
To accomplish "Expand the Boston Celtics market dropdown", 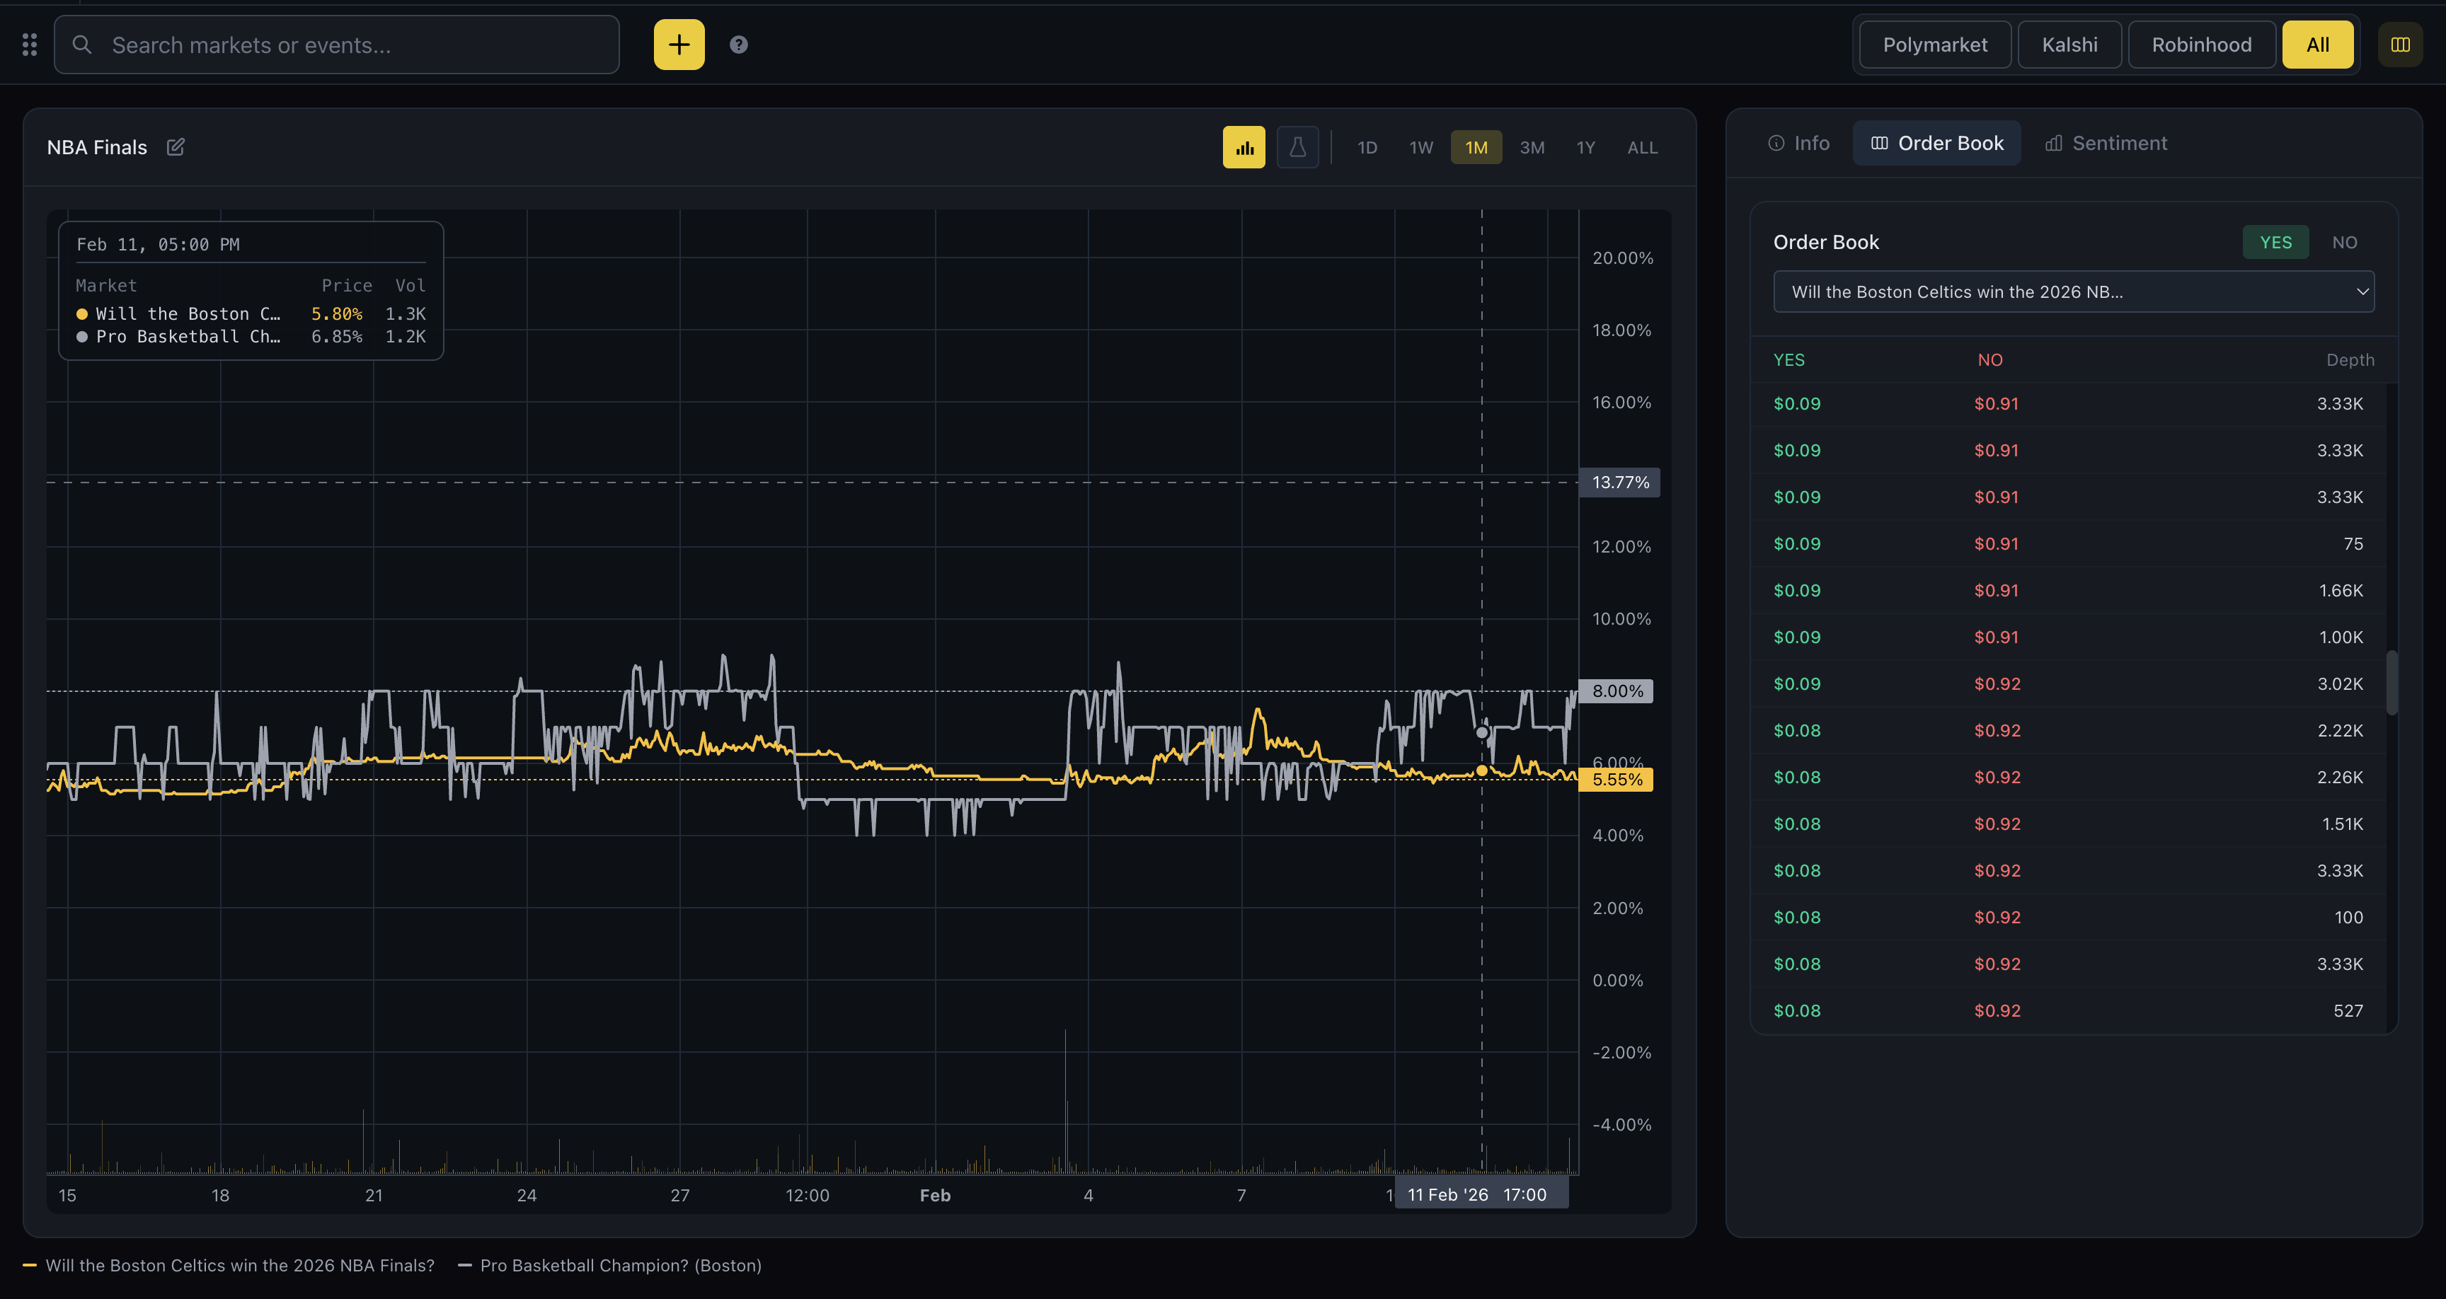I will (2074, 291).
